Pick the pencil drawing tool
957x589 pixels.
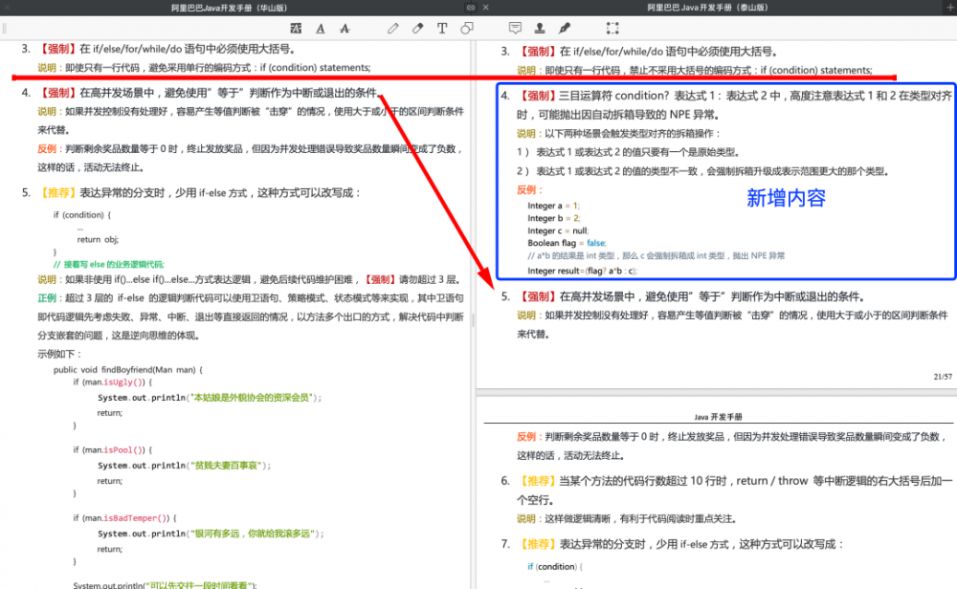(392, 29)
